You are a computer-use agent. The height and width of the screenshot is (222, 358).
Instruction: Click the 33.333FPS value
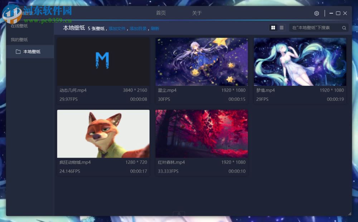tap(168, 171)
